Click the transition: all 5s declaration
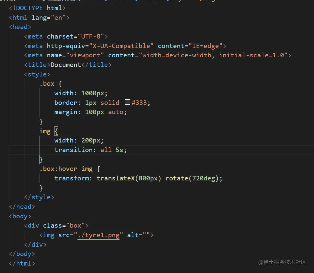Screen dimensions: 314x273 [91, 150]
